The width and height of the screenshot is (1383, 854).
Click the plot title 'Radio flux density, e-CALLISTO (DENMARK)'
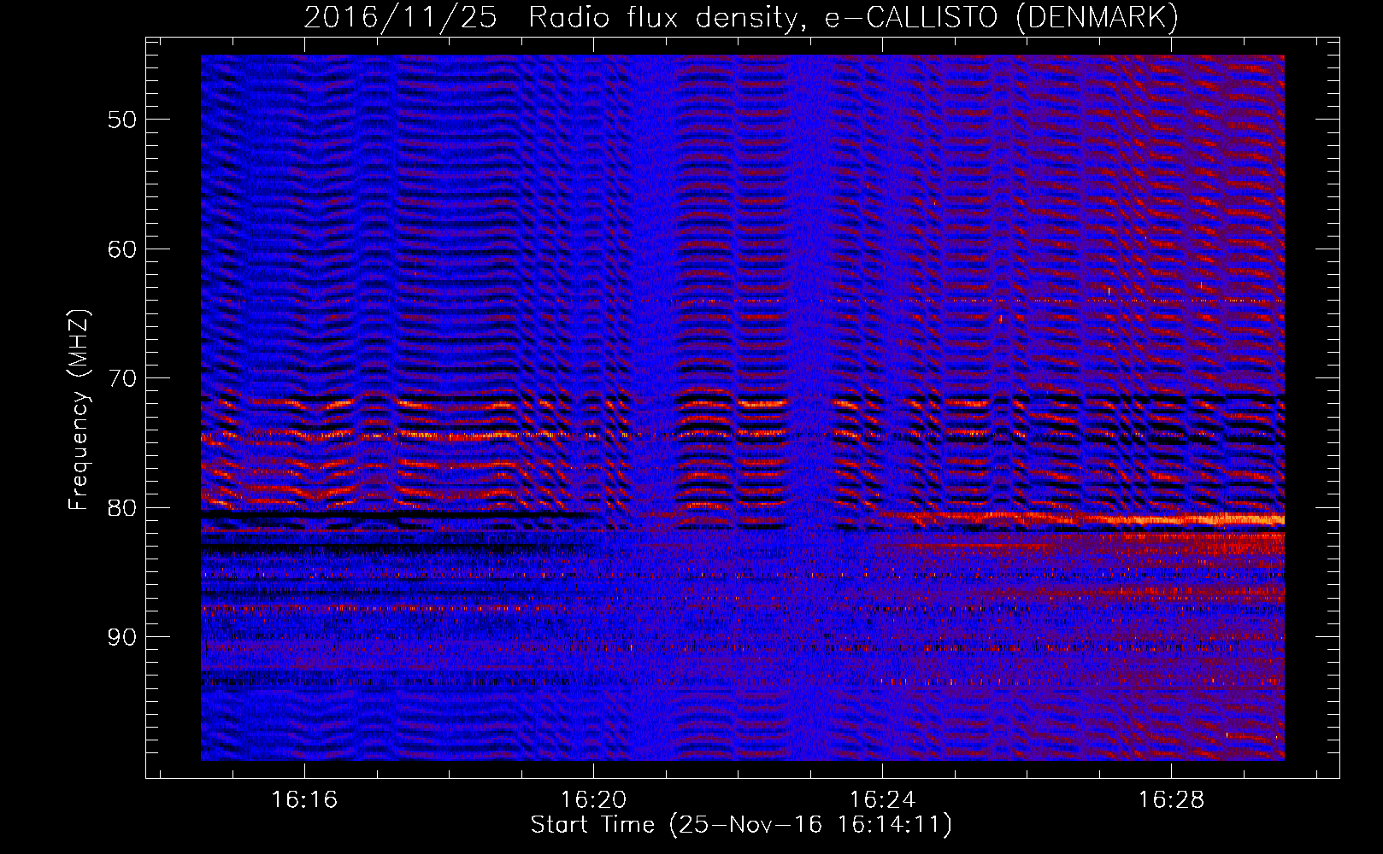click(x=853, y=18)
